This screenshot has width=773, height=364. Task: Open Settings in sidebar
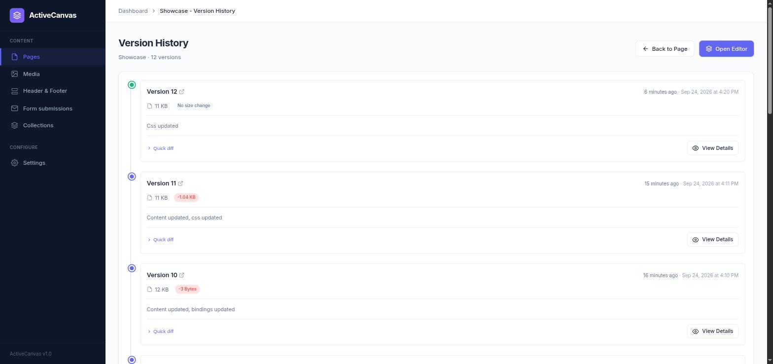tap(53, 163)
